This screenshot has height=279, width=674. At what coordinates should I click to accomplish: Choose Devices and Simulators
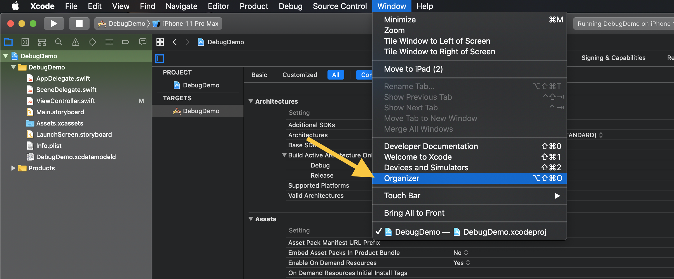pos(470,168)
